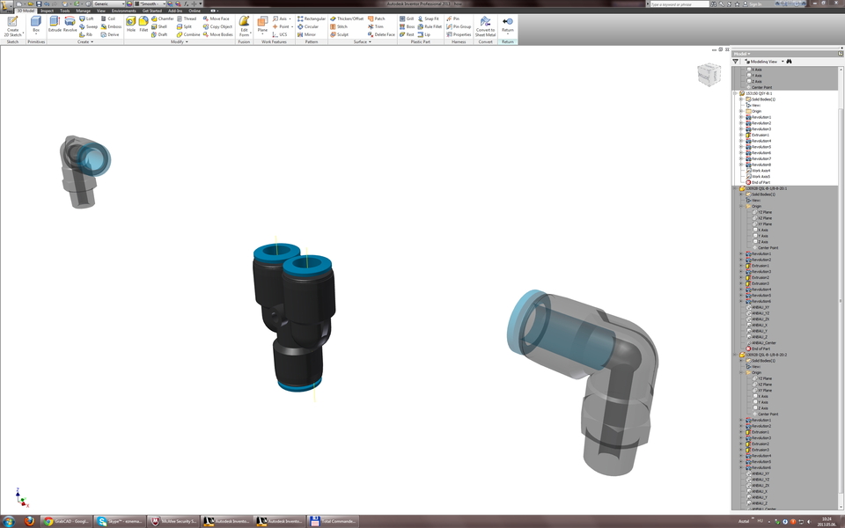Screen dimensions: 845x528
Task: Select the Fillet tool
Action: [x=143, y=26]
